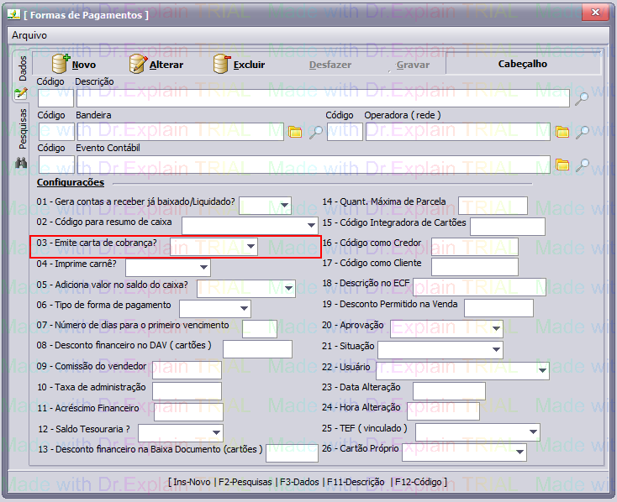Open the Arquivo menu
Image resolution: width=617 pixels, height=502 pixels.
click(29, 35)
